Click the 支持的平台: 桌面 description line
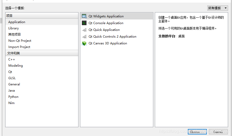Viewport: 232px width, 136px height. click(171, 36)
